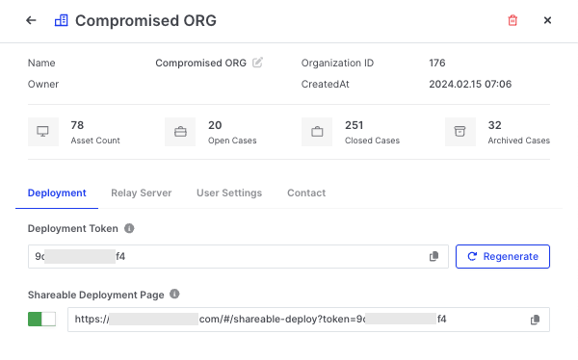The height and width of the screenshot is (360, 578).
Task: Go back using the left arrow icon
Action: coord(31,20)
